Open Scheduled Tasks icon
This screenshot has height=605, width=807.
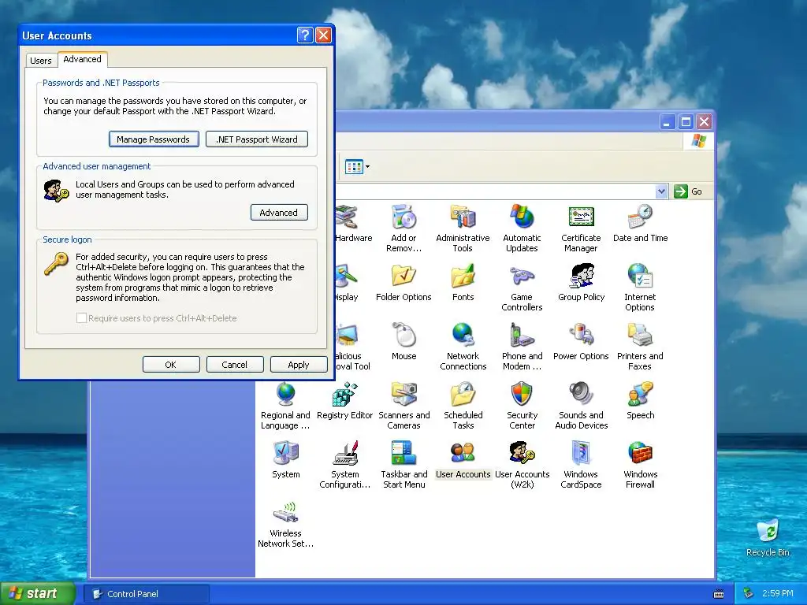[x=463, y=395]
